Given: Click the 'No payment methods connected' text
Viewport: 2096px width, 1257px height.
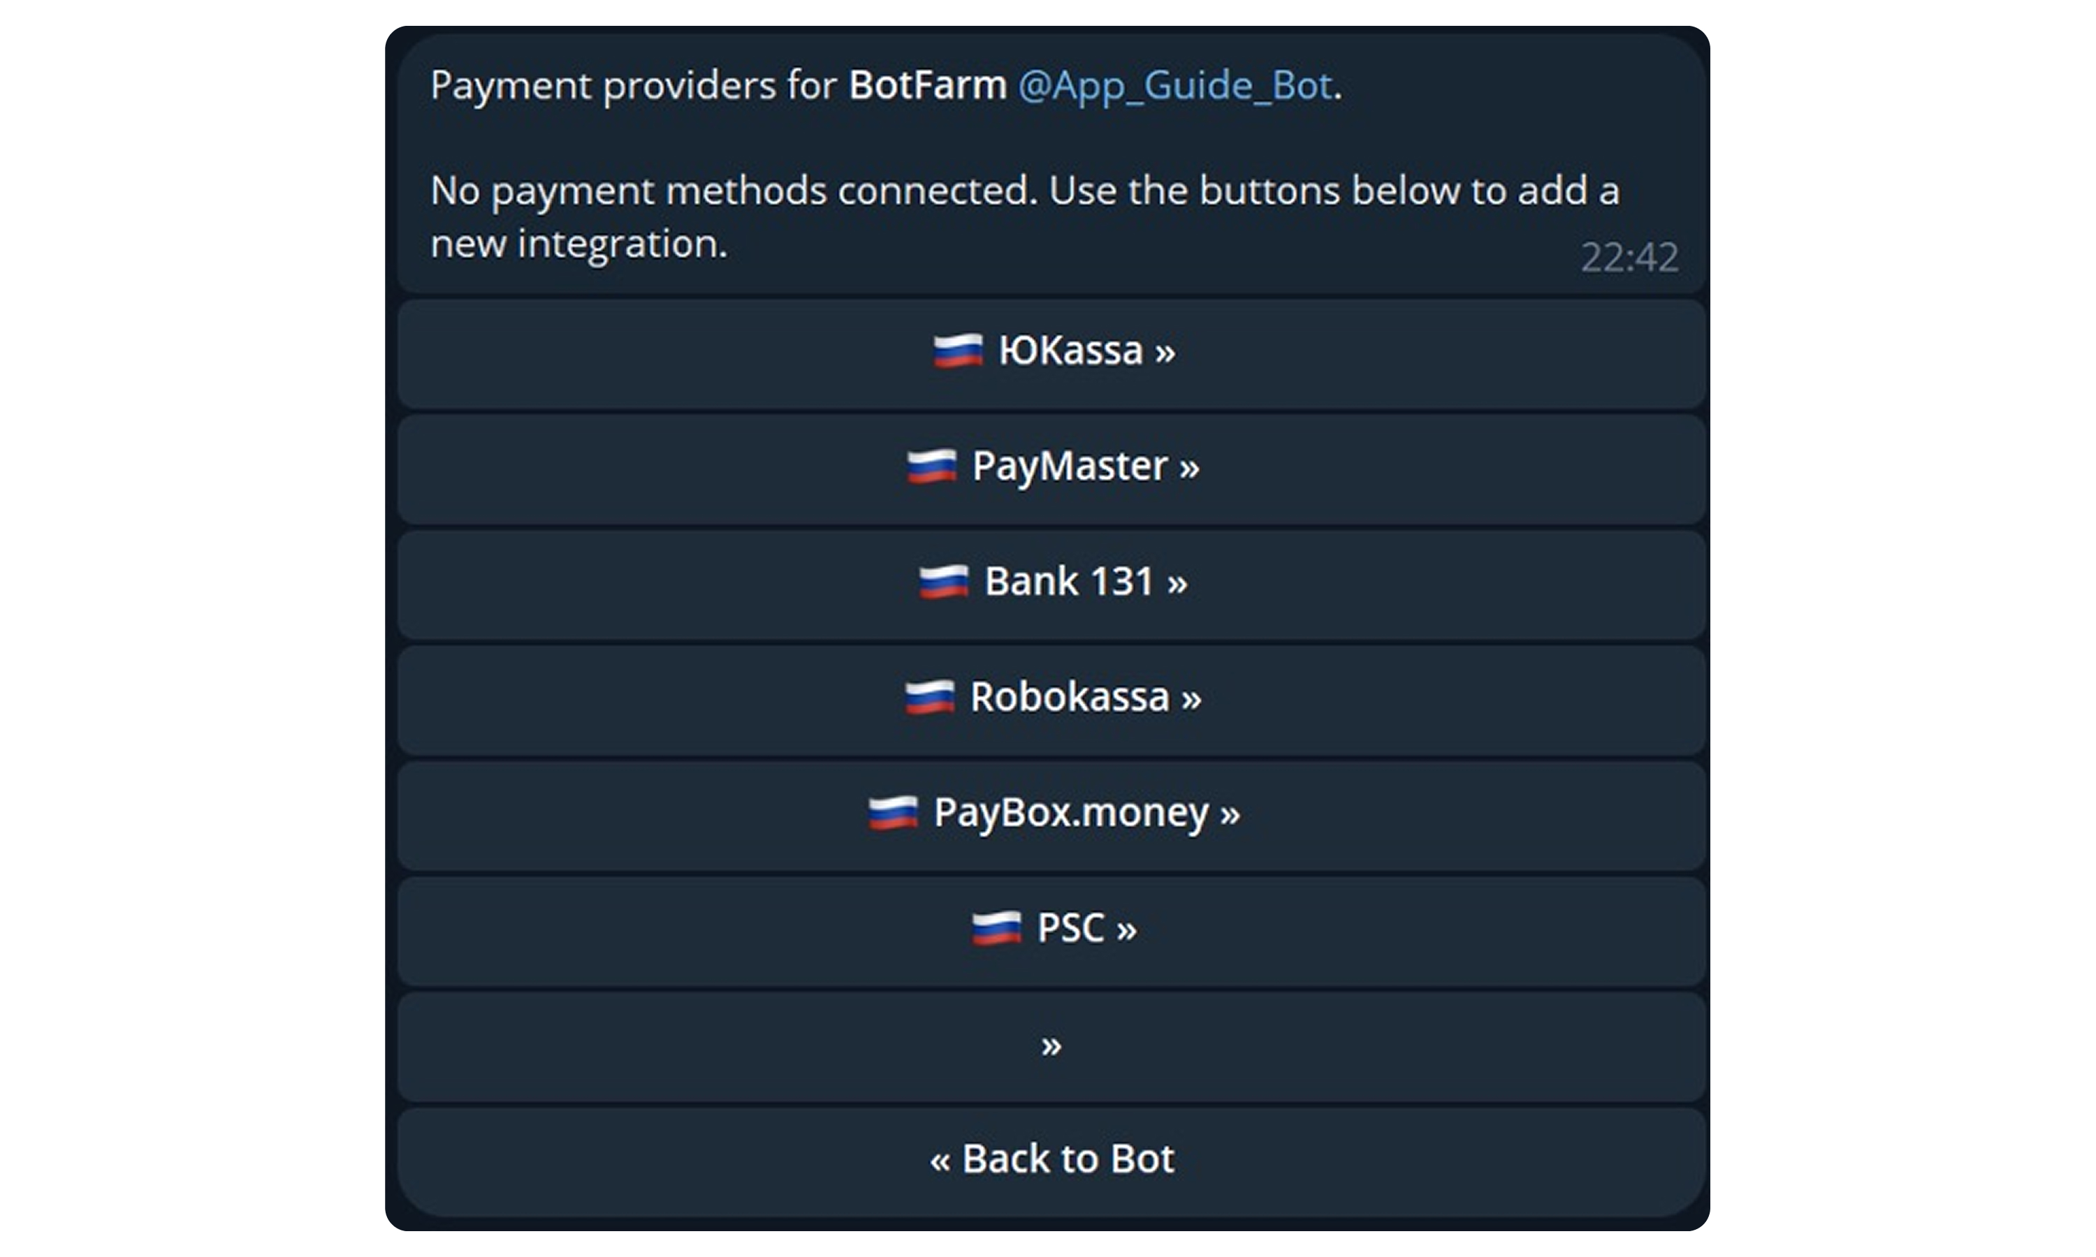Looking at the screenshot, I should [x=734, y=191].
